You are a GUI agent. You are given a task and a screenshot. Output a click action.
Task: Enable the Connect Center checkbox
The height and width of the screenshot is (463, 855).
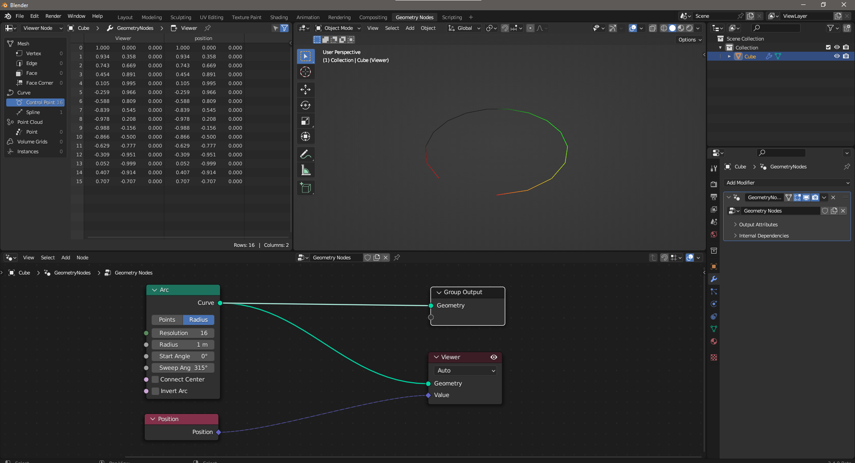point(155,380)
